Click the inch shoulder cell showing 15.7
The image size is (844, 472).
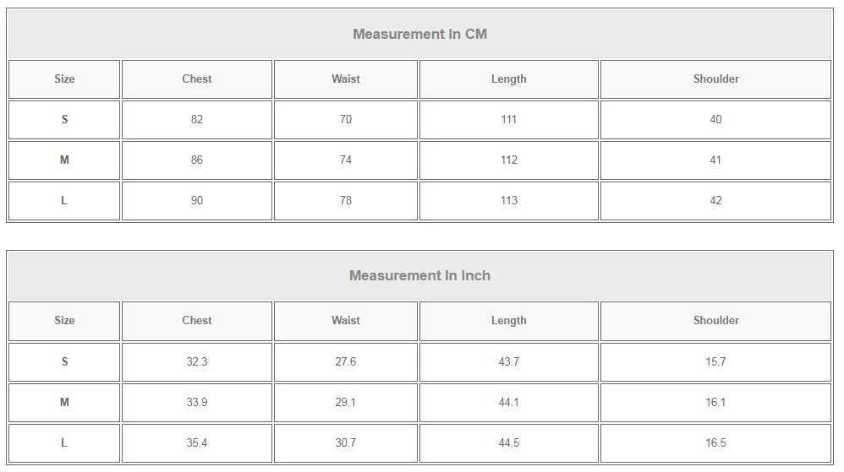[x=715, y=362]
